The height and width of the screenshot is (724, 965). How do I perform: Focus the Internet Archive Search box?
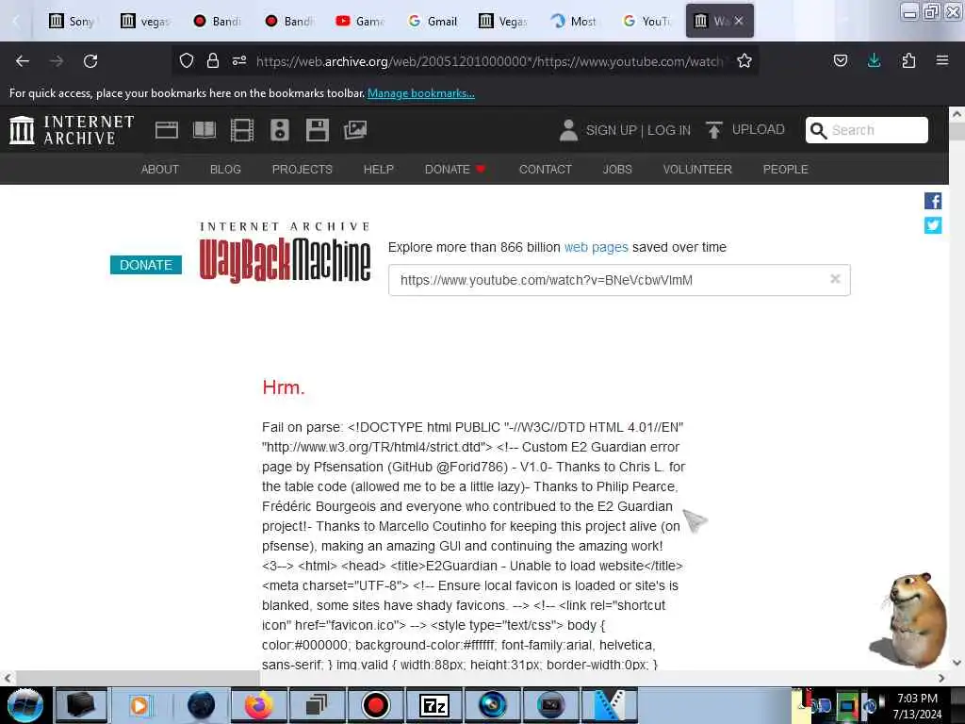click(867, 130)
